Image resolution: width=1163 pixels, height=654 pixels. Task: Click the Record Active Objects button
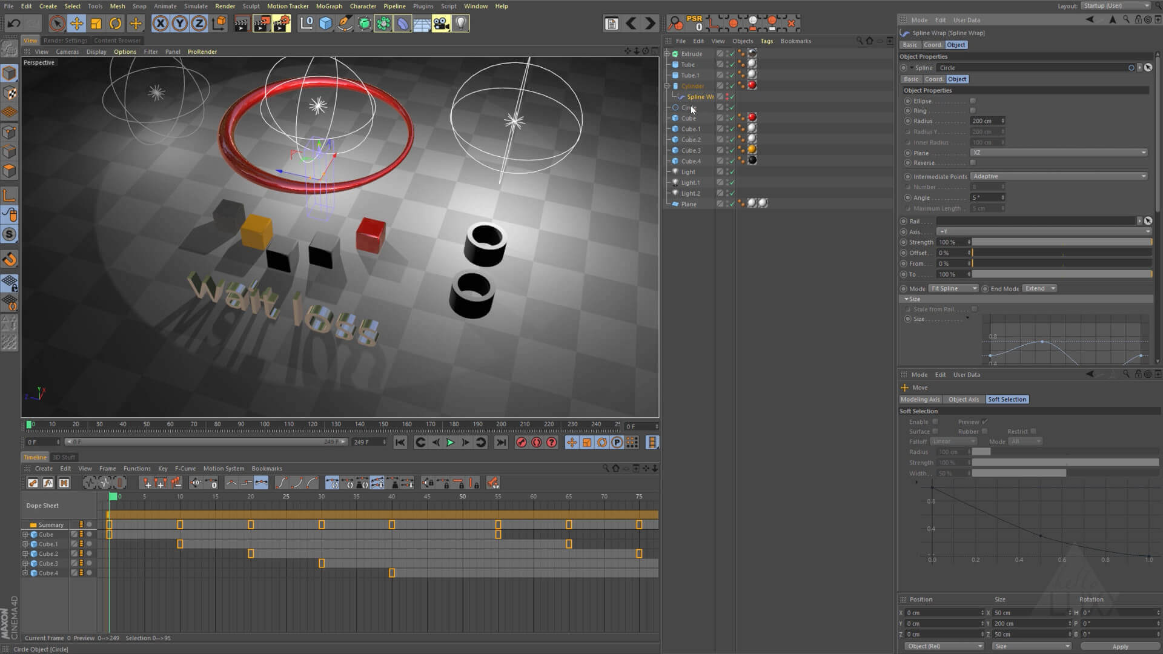[x=521, y=443]
